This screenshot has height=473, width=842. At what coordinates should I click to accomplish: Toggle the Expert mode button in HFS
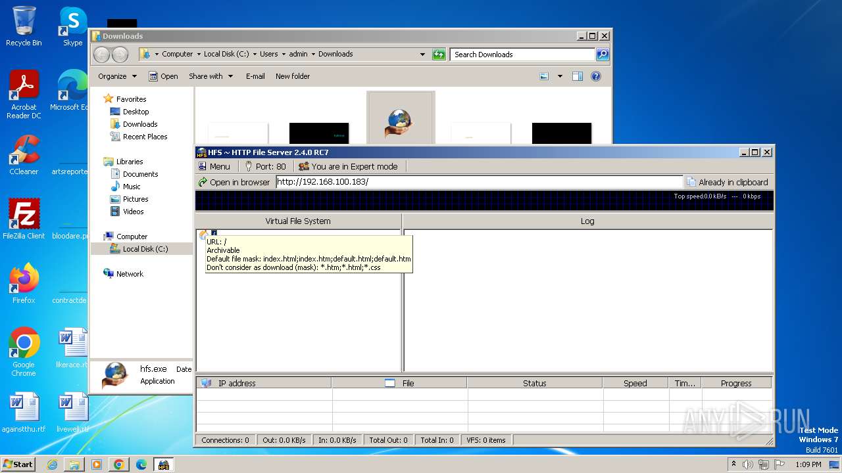pyautogui.click(x=348, y=166)
